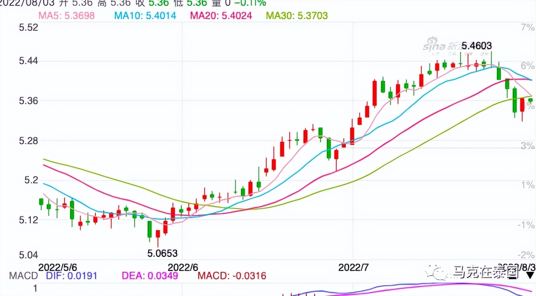Click the 7% percentage axis label
This screenshot has height=296, width=536.
(x=528, y=28)
